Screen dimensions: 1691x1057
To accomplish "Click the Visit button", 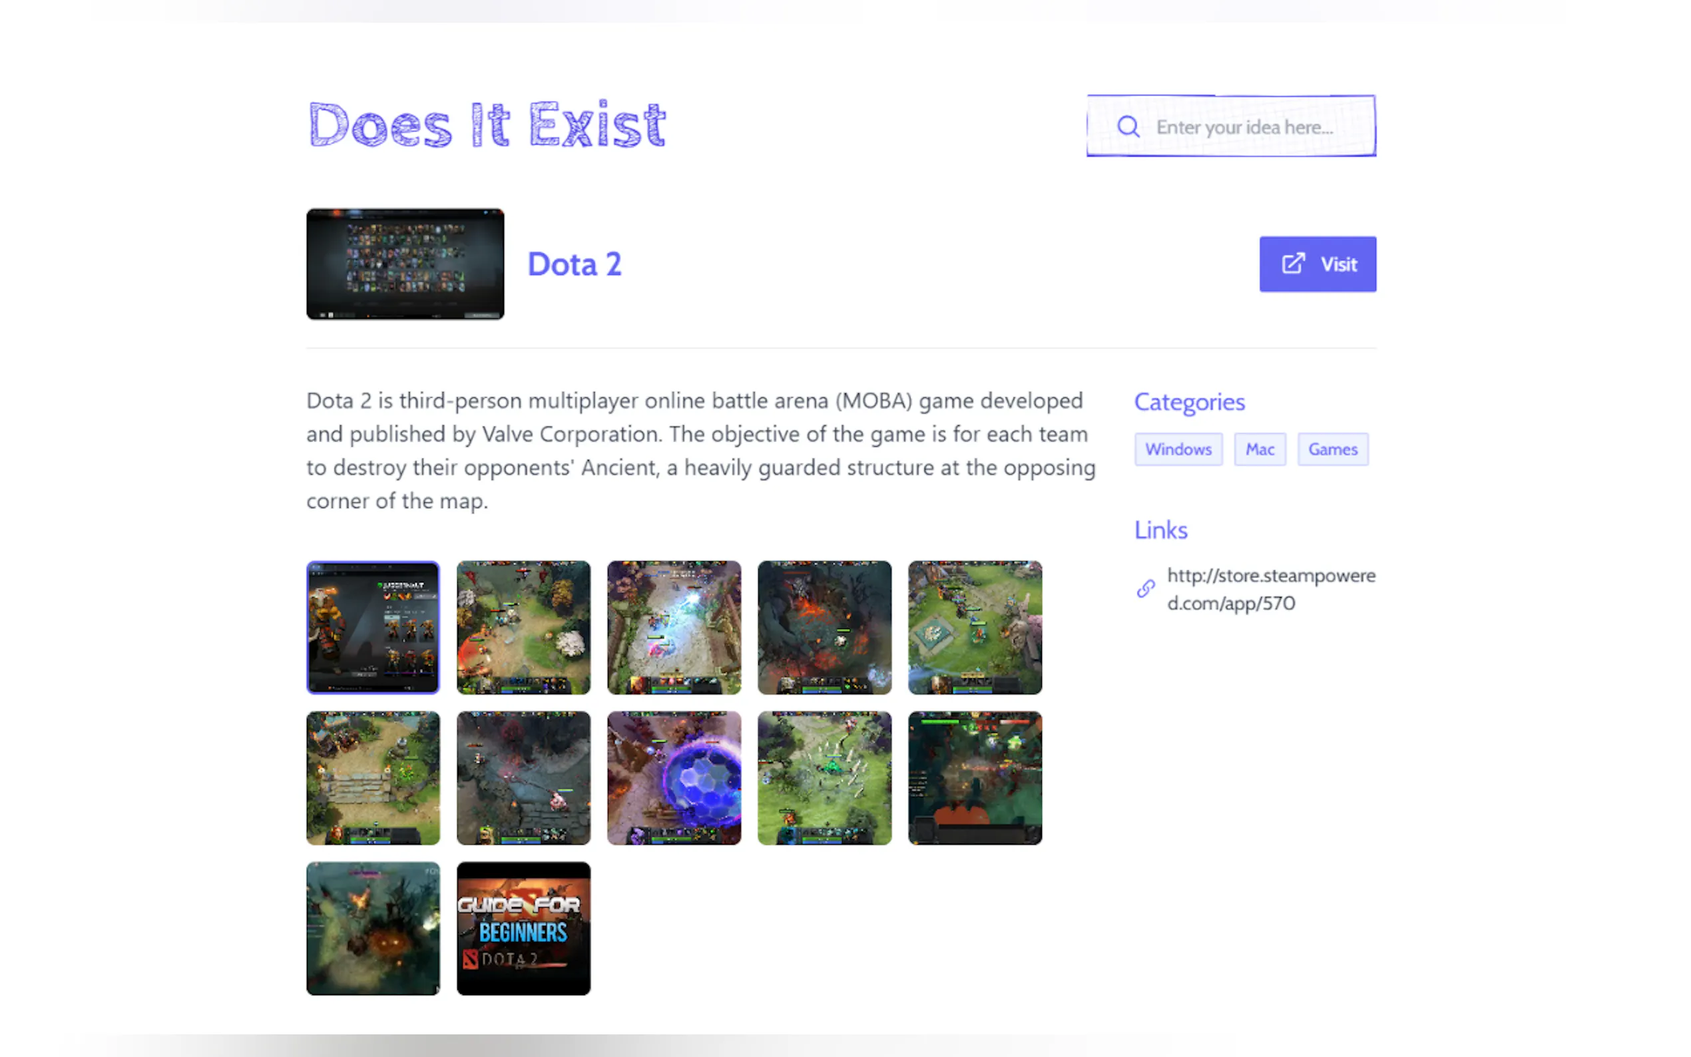I will point(1317,264).
